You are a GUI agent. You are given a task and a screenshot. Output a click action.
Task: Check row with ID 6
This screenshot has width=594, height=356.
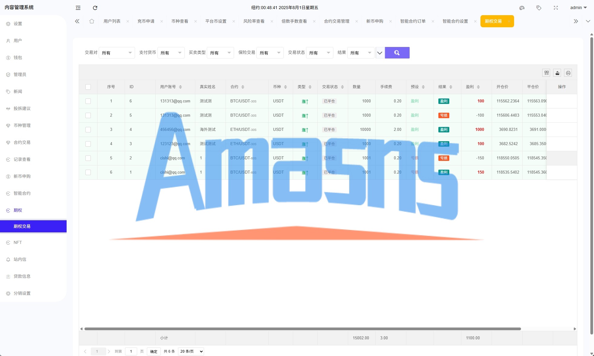coord(88,101)
